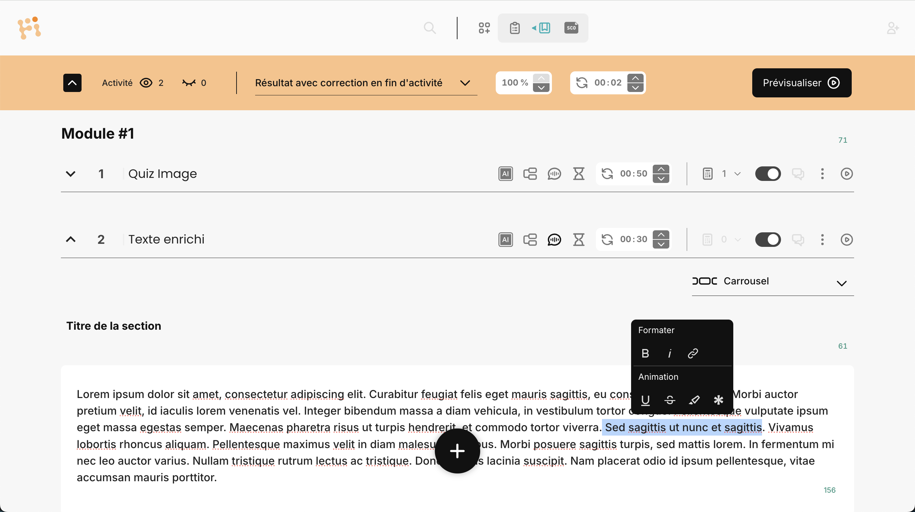The width and height of the screenshot is (915, 512).
Task: Preview the Texte enrichi activity
Action: tap(847, 239)
